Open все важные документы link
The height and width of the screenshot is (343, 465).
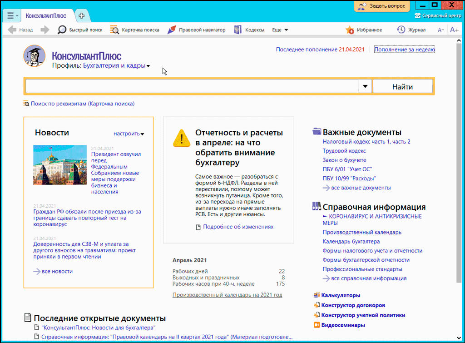click(x=361, y=188)
